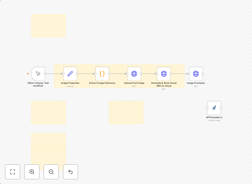Screen dimensions: 252x184
Task: Click the red lightning bolt trigger indicator
Action: 28,74
